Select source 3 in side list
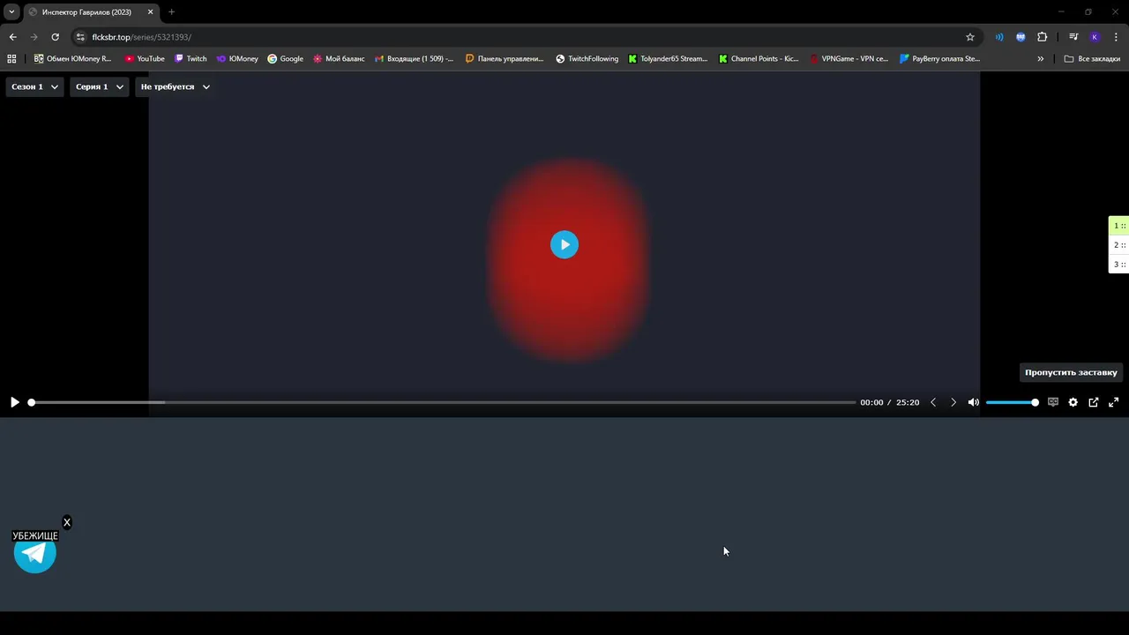 [1118, 265]
